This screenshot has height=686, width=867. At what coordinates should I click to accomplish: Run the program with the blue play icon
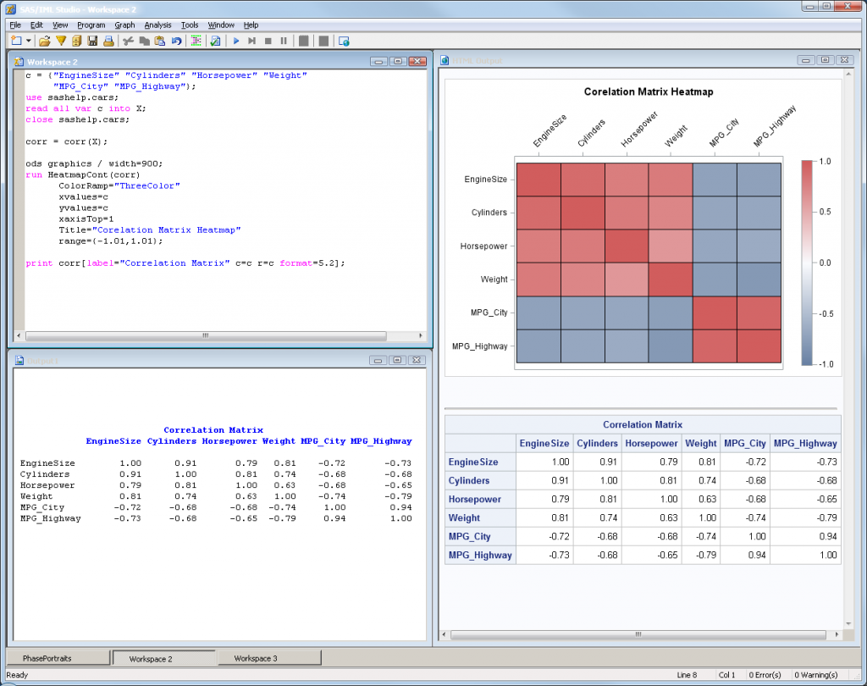[x=235, y=40]
